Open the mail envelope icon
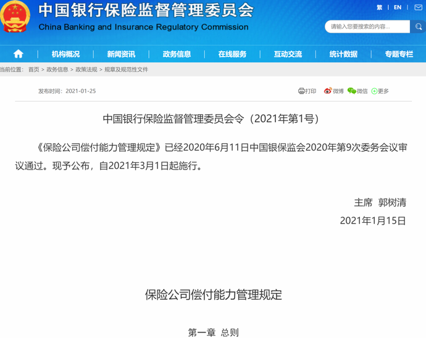This screenshot has width=426, height=338. click(x=419, y=7)
